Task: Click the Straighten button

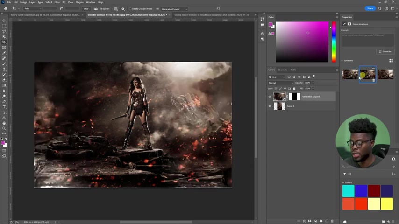Action: (102, 9)
